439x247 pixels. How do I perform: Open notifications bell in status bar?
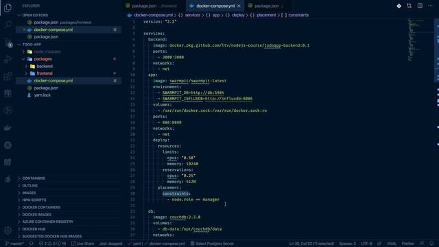tap(431, 244)
